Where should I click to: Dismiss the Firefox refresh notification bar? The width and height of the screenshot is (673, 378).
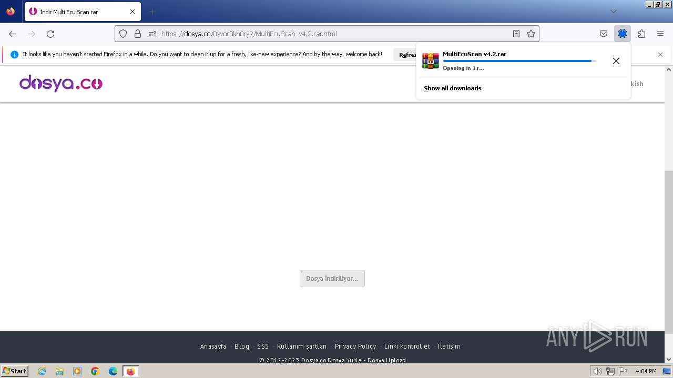pos(660,55)
